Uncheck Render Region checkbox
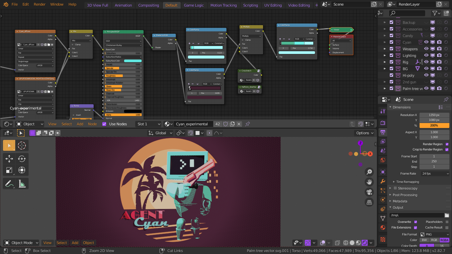This screenshot has height=254, width=452. click(447, 144)
